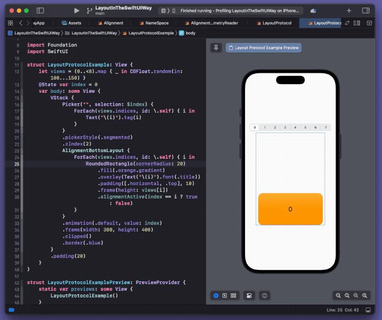Select segment 2 in the preview picker
The width and height of the screenshot is (382, 320).
(275, 127)
